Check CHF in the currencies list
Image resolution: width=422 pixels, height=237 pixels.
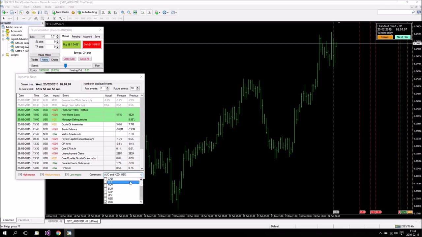pos(105,182)
